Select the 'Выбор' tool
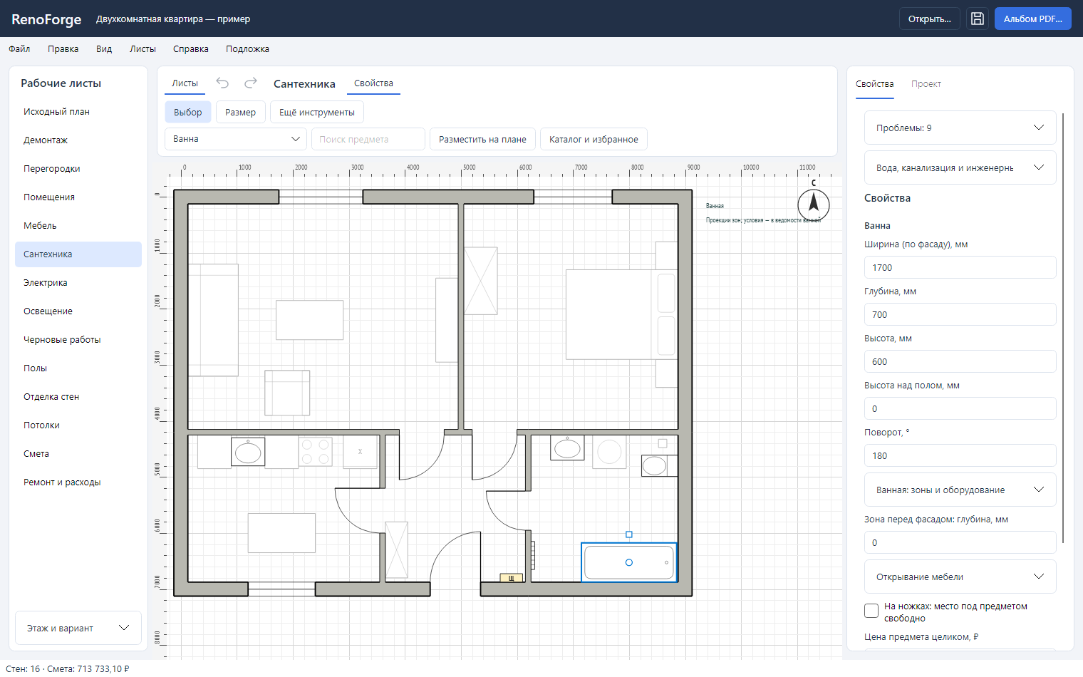 click(187, 112)
